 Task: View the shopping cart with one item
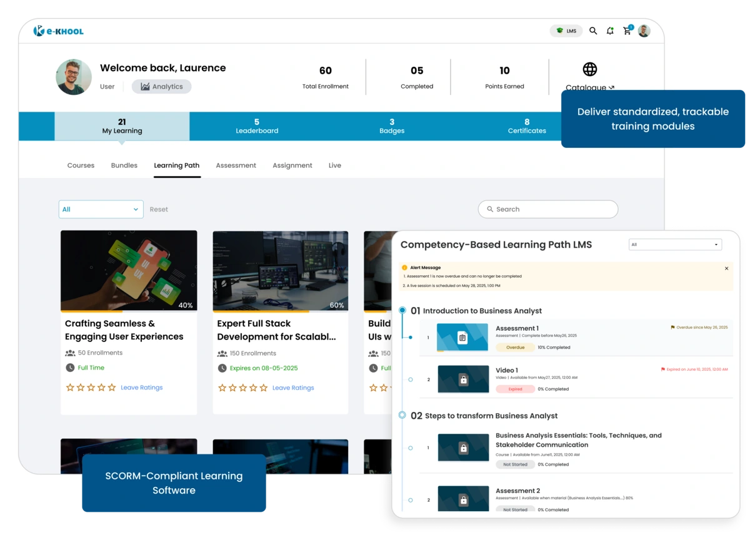tap(627, 30)
